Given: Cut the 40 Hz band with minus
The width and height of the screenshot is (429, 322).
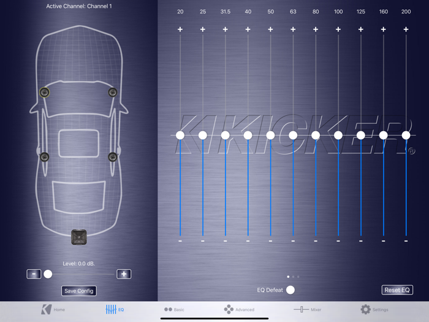Looking at the screenshot, I should (x=248, y=241).
